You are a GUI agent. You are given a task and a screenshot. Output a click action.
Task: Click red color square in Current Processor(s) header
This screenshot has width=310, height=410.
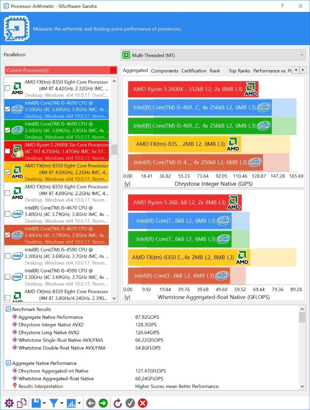click(x=113, y=70)
